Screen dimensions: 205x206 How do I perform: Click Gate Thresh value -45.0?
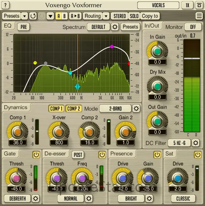[16, 189]
